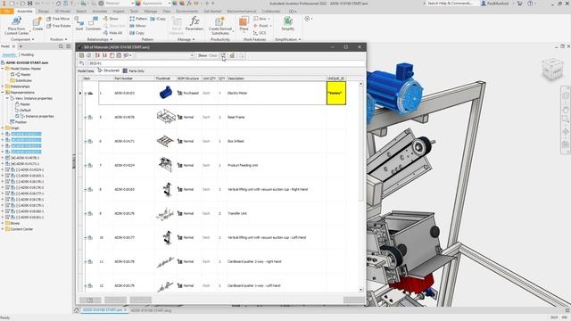The width and height of the screenshot is (571, 321).
Task: Click the Place from Content Center icon
Action: [16, 21]
